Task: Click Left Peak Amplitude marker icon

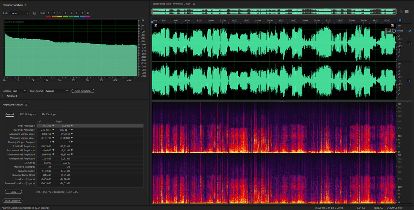Action: [53, 125]
